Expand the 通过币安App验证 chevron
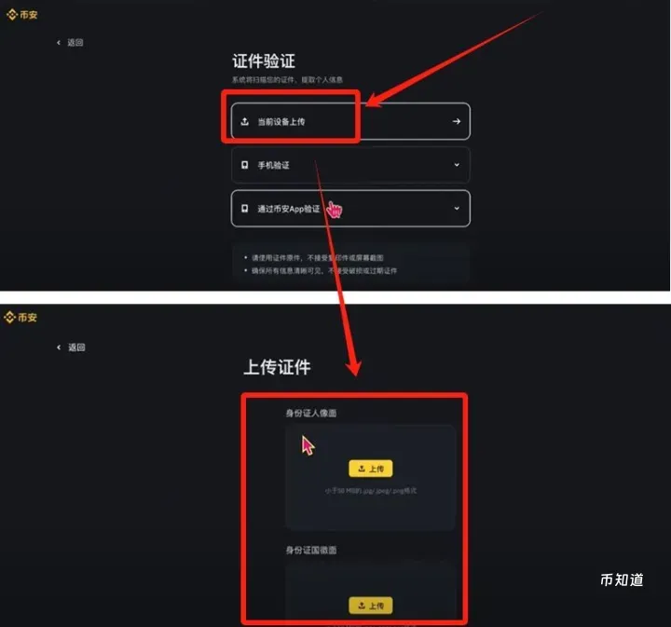671x627 pixels. pos(457,209)
